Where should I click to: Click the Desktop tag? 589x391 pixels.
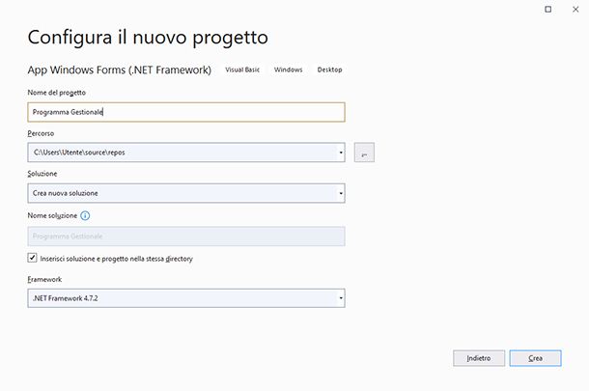click(329, 70)
